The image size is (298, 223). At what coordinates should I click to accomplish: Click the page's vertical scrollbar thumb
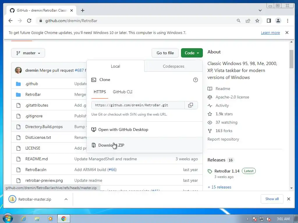291,59
